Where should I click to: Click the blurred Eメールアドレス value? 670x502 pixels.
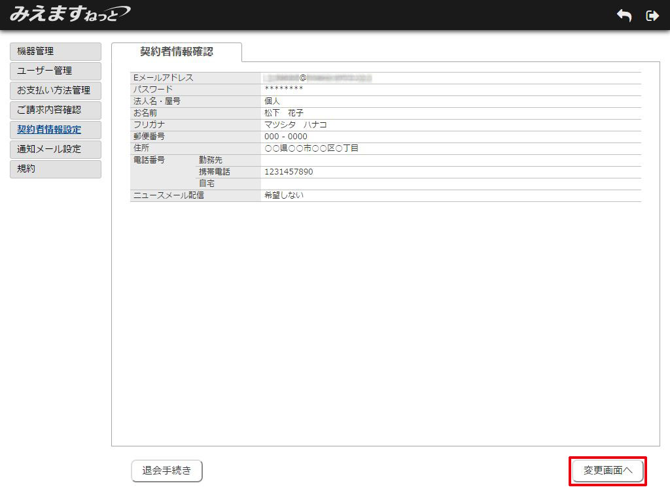tap(318, 78)
